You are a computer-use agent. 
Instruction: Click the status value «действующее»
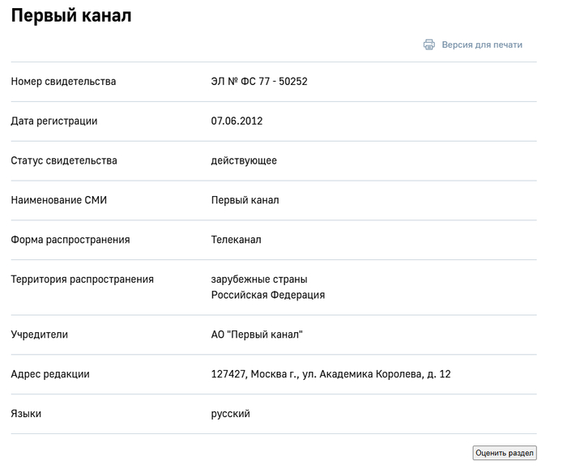pyautogui.click(x=244, y=161)
